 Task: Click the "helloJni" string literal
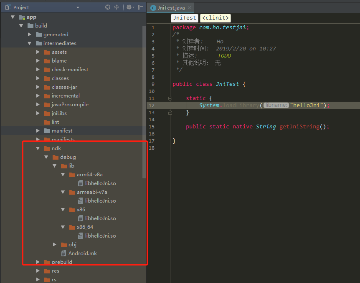tap(307, 105)
